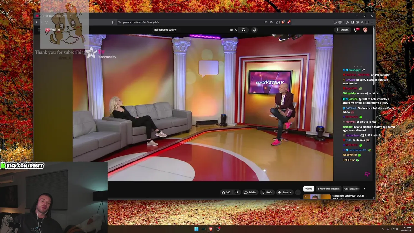Click the Zdieľať share button

pyautogui.click(x=250, y=192)
